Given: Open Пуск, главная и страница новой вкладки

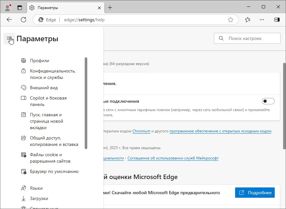Looking at the screenshot, I should point(46,121).
